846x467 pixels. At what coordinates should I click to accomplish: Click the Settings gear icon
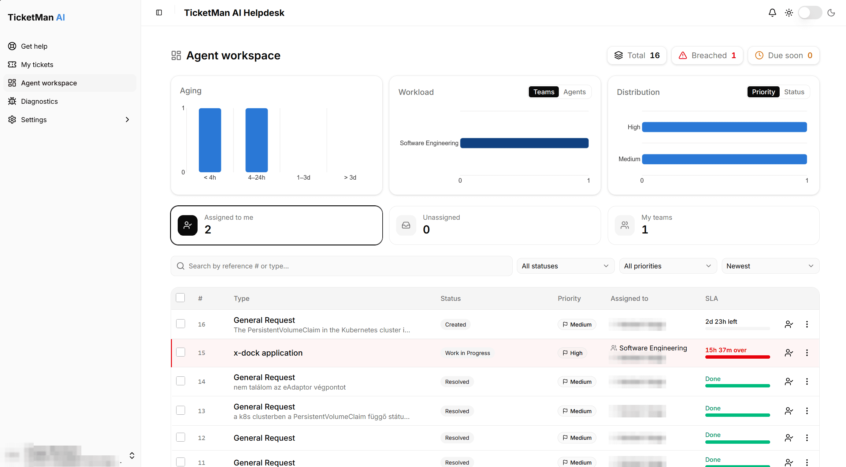(x=12, y=120)
